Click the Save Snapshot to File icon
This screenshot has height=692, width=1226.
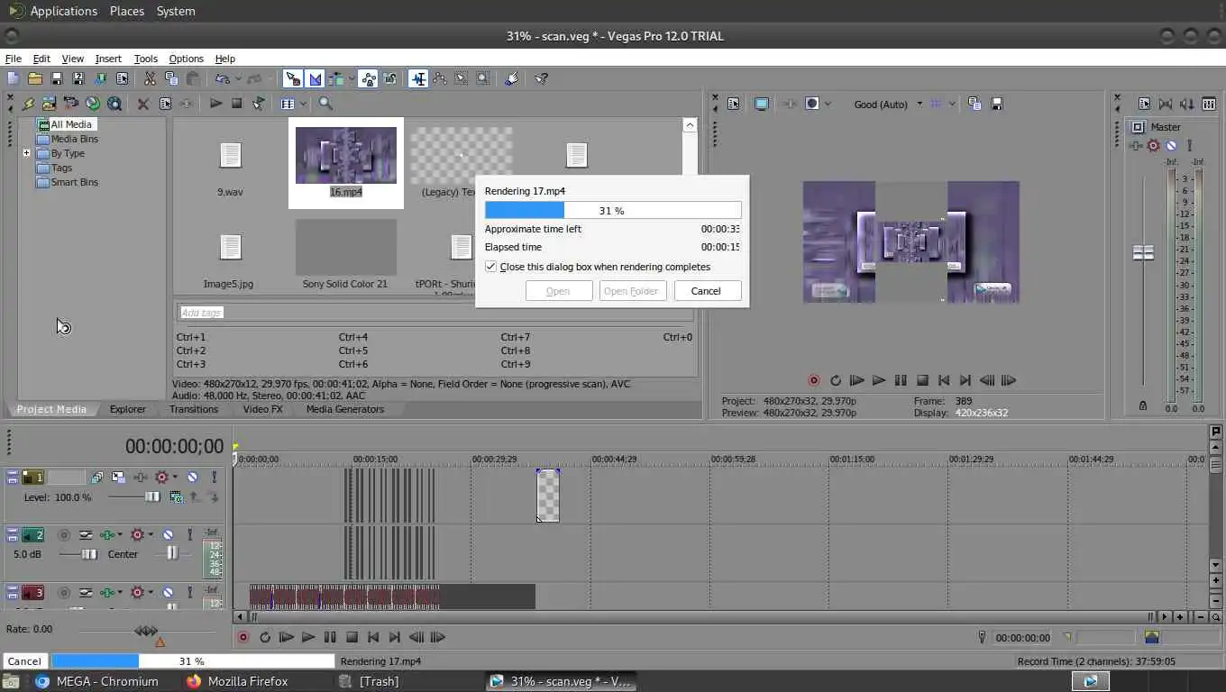(x=997, y=105)
